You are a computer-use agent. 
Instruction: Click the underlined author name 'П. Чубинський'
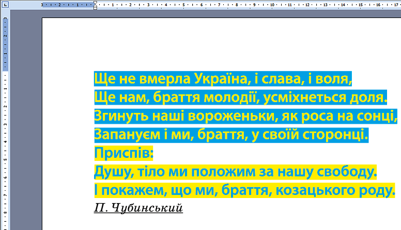tap(138, 208)
